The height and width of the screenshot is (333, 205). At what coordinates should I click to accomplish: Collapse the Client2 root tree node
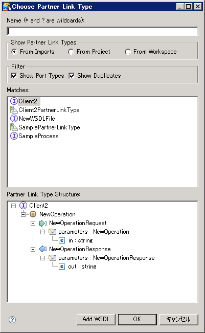14,206
